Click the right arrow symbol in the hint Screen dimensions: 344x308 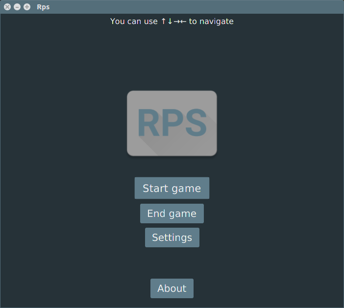(x=176, y=22)
